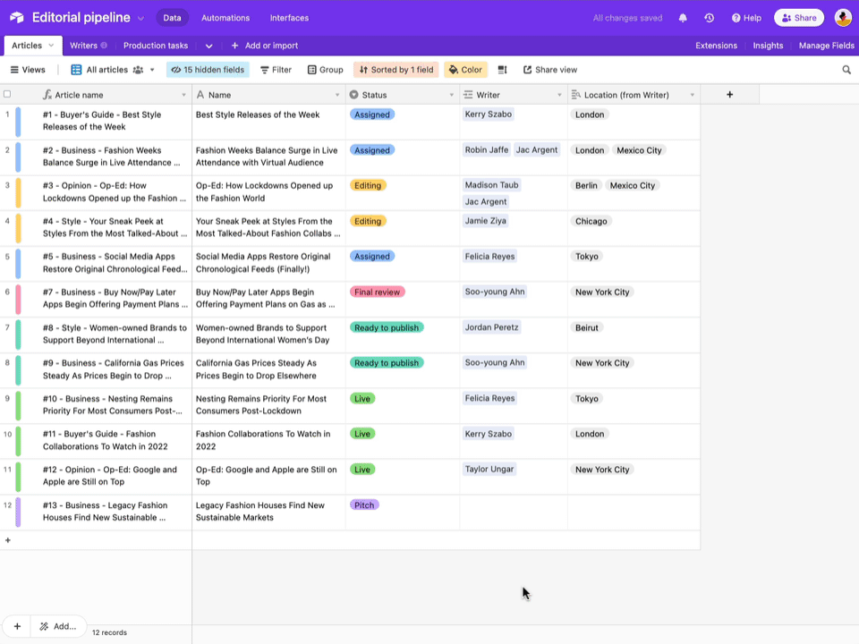Add a new record with the plus row
Screen dimensions: 859x644
pyautogui.click(x=7, y=540)
